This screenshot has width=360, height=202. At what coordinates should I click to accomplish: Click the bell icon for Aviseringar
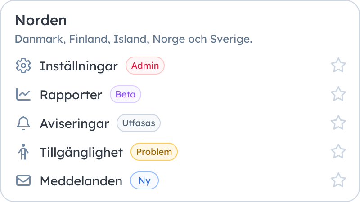click(23, 123)
